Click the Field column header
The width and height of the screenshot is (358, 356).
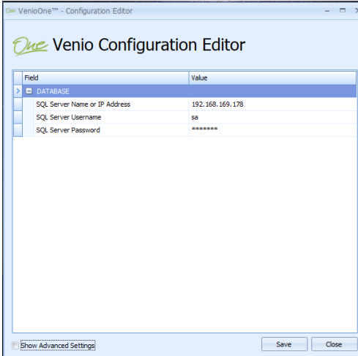105,78
